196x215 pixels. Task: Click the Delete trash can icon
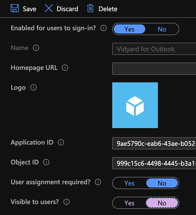coord(90,8)
